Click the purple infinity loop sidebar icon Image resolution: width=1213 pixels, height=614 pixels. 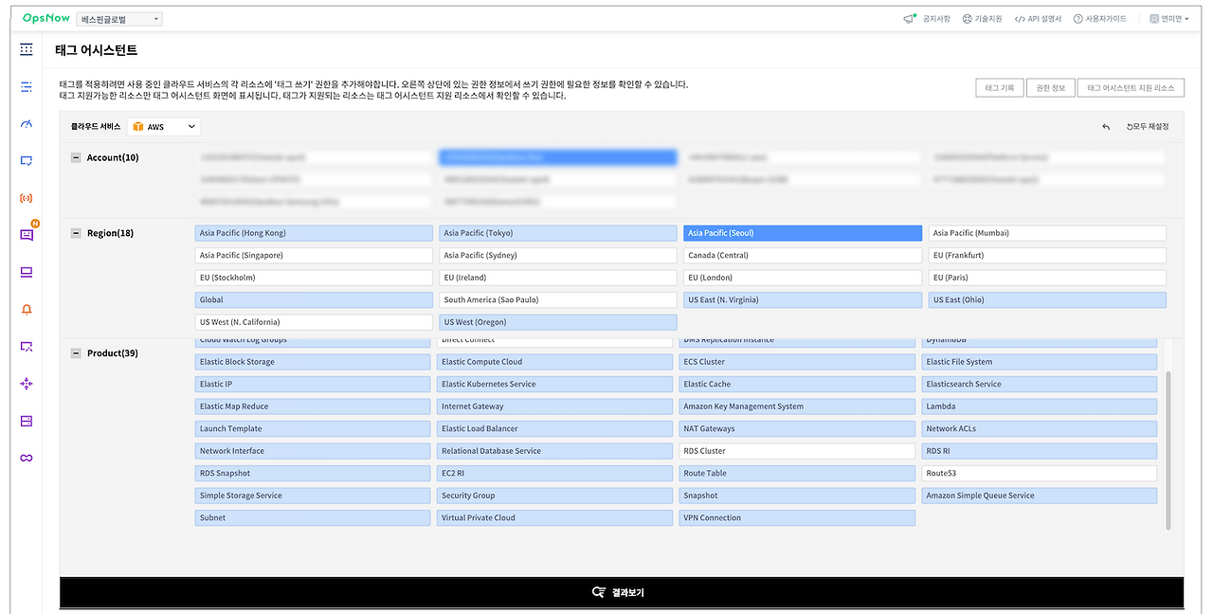27,458
